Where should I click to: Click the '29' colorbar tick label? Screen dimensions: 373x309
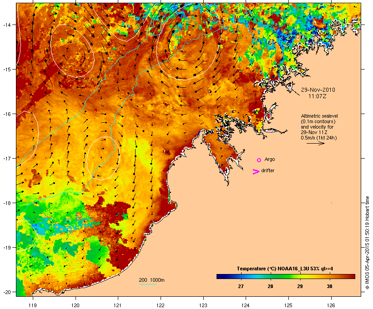pos(300,286)
